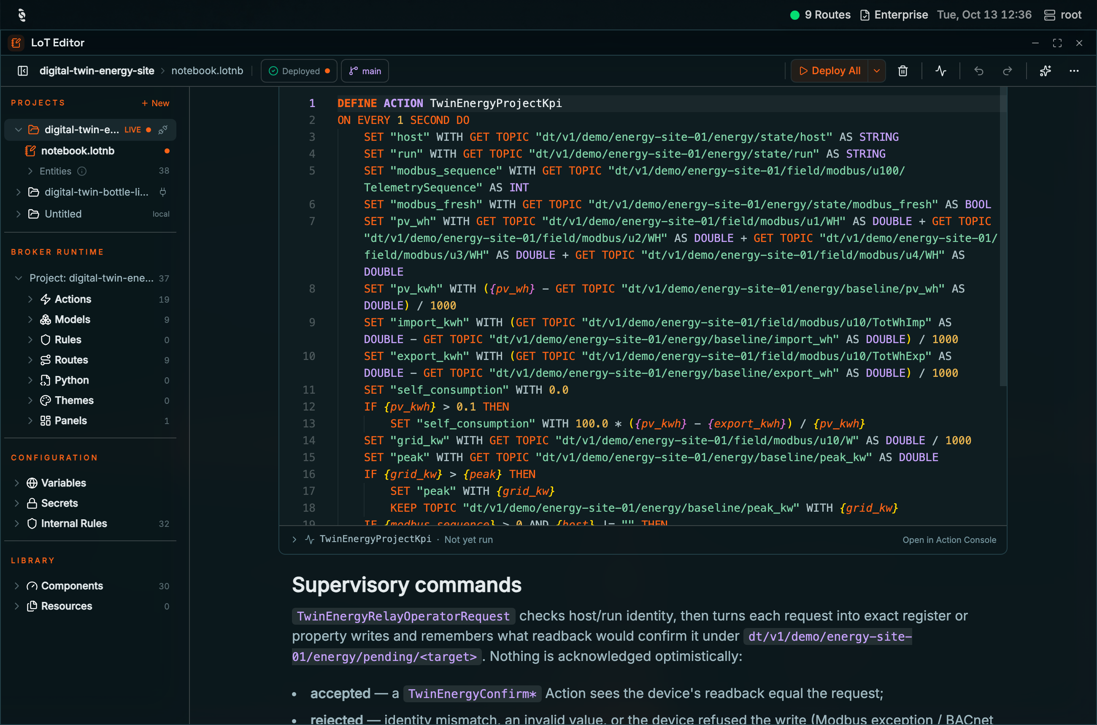Expand the Models runtime group
The image size is (1097, 725).
pyautogui.click(x=30, y=320)
